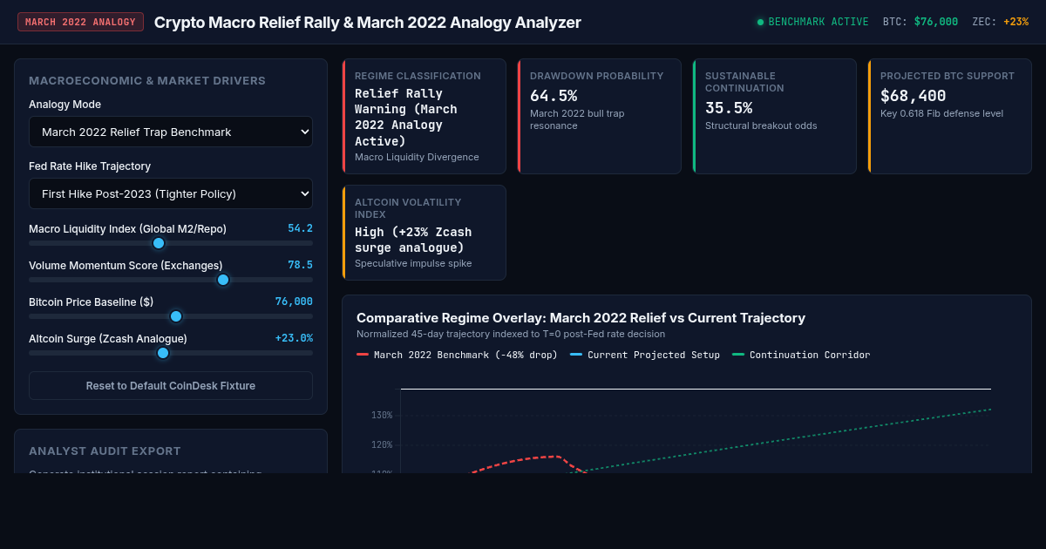The width and height of the screenshot is (1046, 549).
Task: Toggle March 2022 Benchmark legend entry
Action: point(457,355)
